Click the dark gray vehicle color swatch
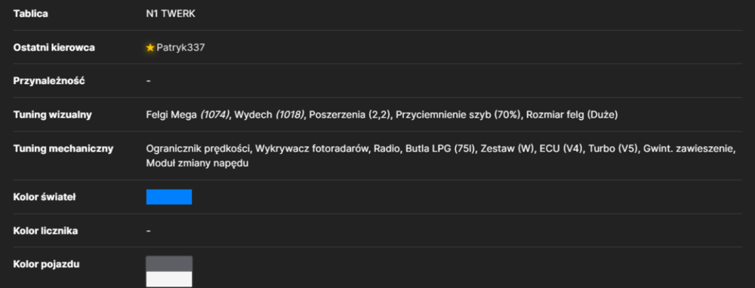Viewport: 755px width, 288px height. (x=169, y=263)
